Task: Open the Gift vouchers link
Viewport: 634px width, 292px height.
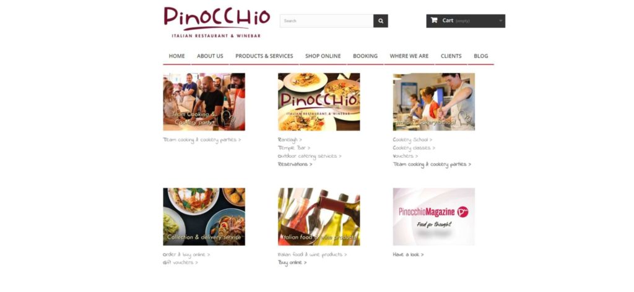Action: click(x=180, y=262)
